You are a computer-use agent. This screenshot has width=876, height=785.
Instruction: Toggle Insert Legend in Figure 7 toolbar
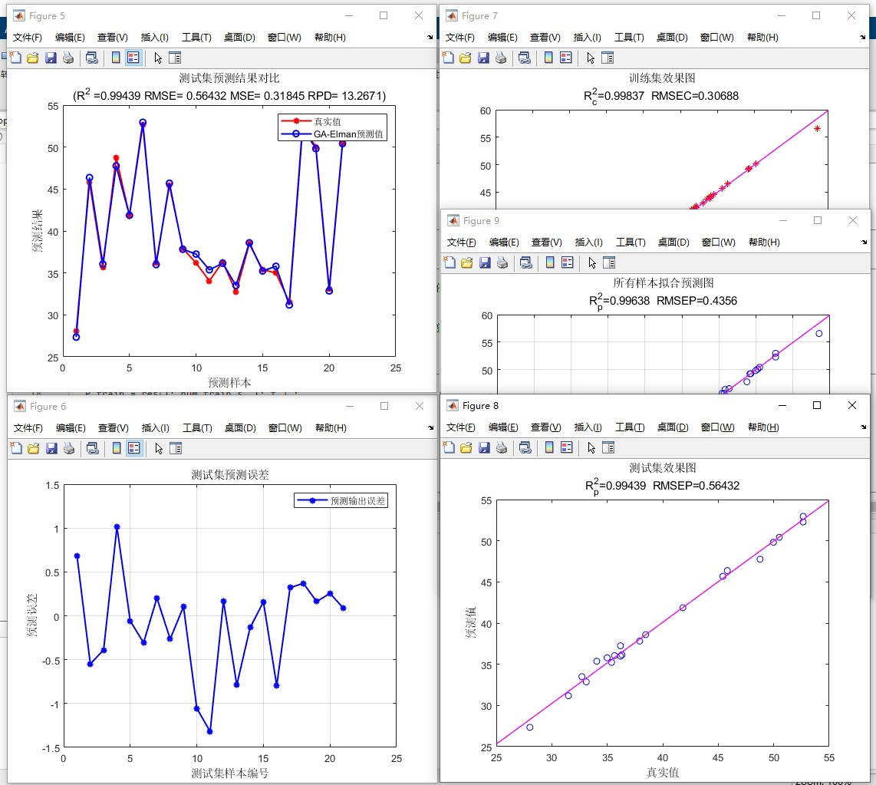coord(565,58)
